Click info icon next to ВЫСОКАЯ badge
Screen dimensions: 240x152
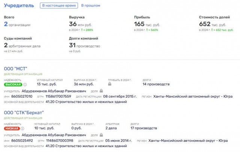click(x=25, y=84)
